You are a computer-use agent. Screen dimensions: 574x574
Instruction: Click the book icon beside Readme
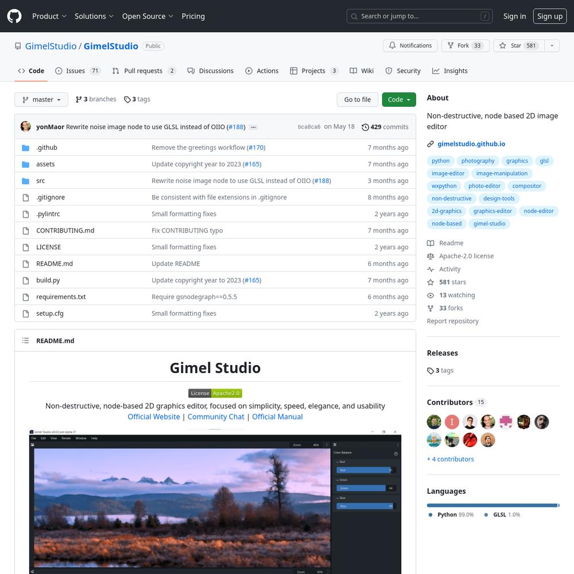(430, 243)
